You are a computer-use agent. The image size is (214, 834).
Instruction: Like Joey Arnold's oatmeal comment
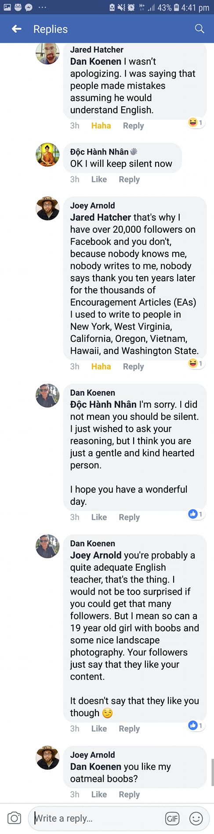point(99,794)
